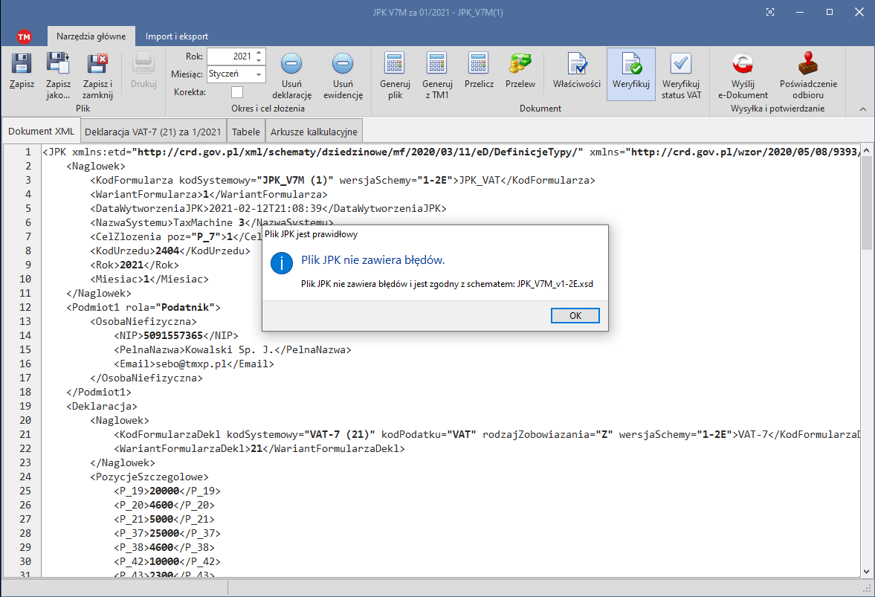Select the Arkusze kalkulacyjne tab
Screen dimensions: 875x597
coord(314,132)
